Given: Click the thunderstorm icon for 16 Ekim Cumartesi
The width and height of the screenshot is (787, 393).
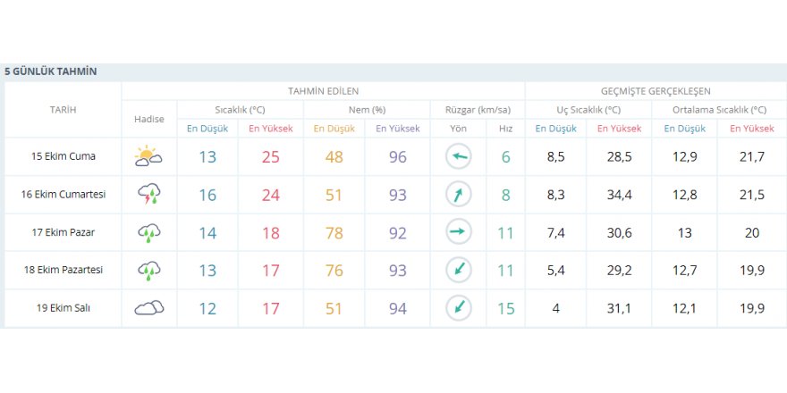Looking at the screenshot, I should point(148,195).
